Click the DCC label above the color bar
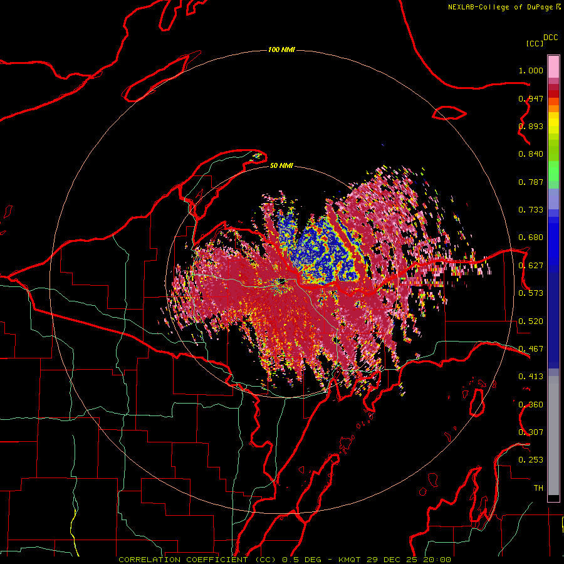 (x=550, y=38)
